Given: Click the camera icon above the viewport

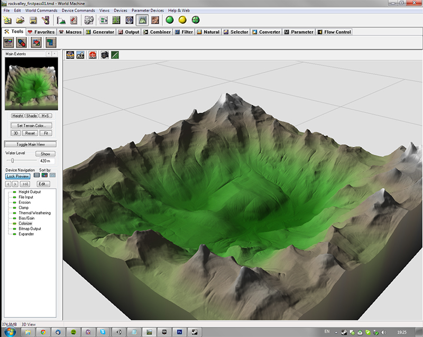Looking at the screenshot, I should pos(105,54).
